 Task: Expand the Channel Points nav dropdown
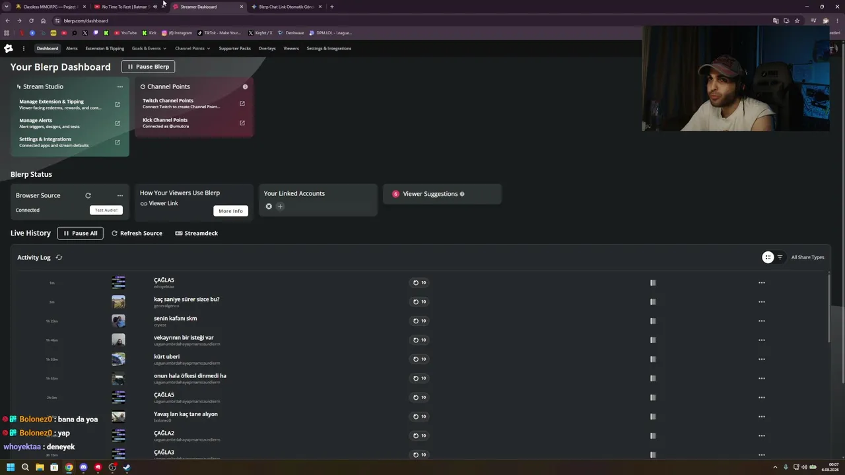(x=192, y=48)
